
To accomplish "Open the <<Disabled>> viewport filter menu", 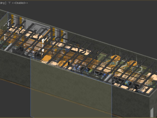I will [20, 3].
